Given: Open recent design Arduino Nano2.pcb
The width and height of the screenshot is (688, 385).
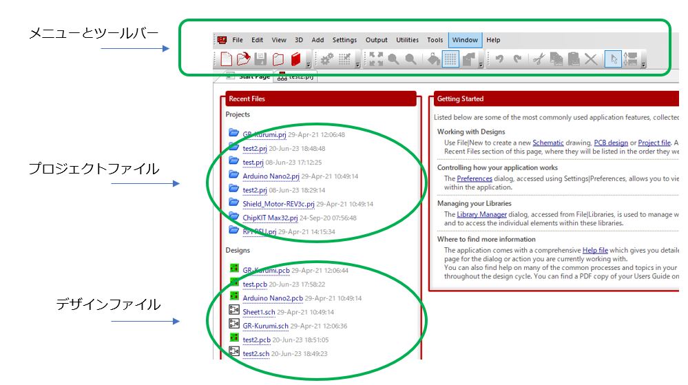Looking at the screenshot, I should pyautogui.click(x=273, y=298).
